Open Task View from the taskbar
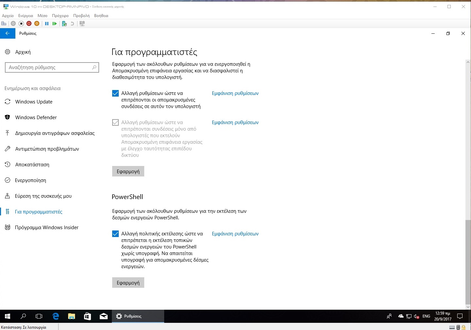The width and height of the screenshot is (471, 330). (39, 316)
